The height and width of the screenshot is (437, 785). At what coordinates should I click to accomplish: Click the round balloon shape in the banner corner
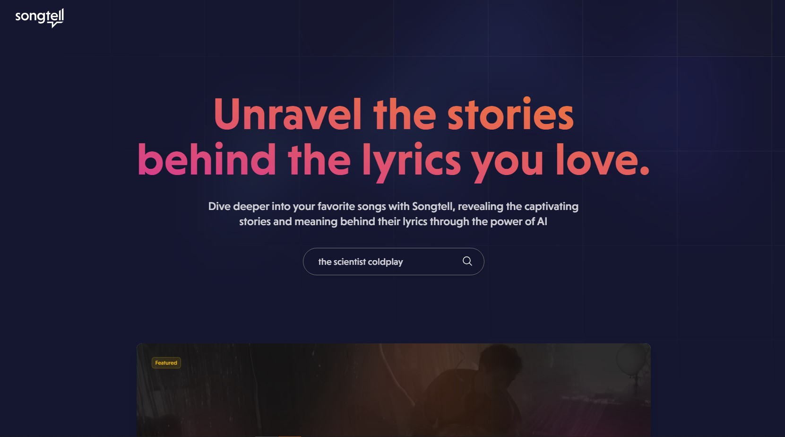pos(631,360)
